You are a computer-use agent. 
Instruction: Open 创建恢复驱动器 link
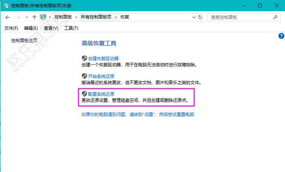(x=103, y=58)
